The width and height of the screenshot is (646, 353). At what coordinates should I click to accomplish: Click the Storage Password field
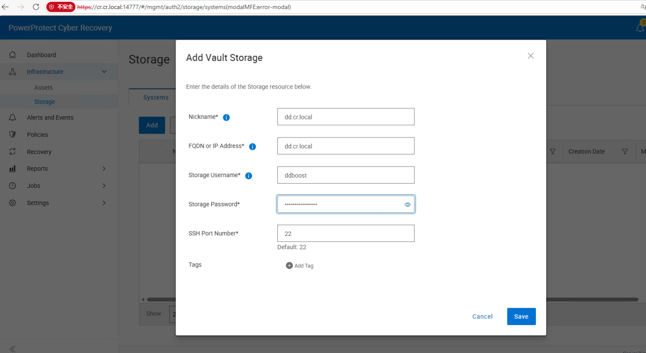pos(346,204)
